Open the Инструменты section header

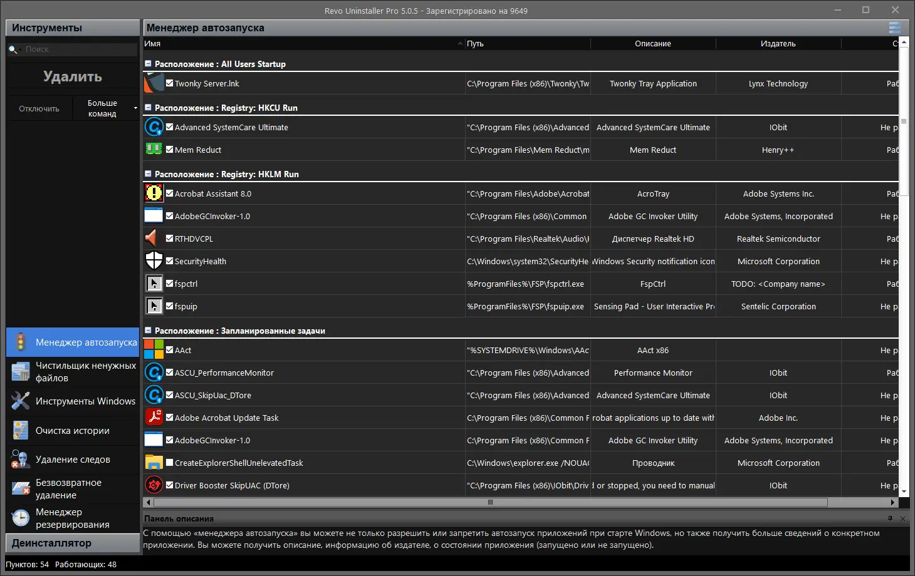point(73,28)
